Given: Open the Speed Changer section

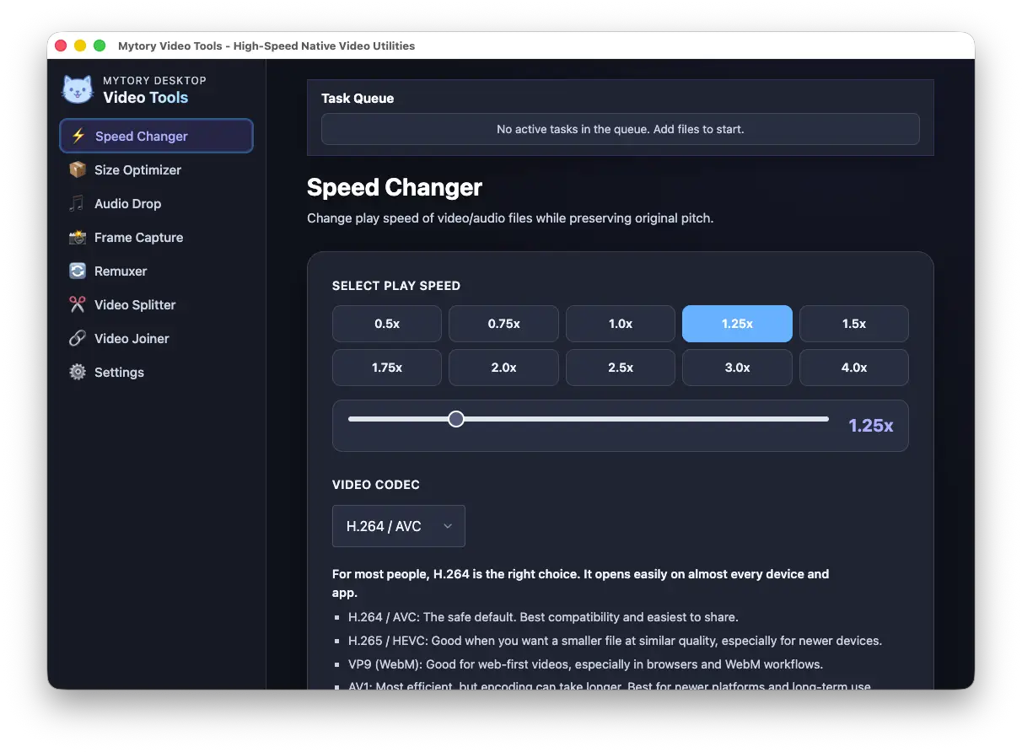Looking at the screenshot, I should point(156,136).
